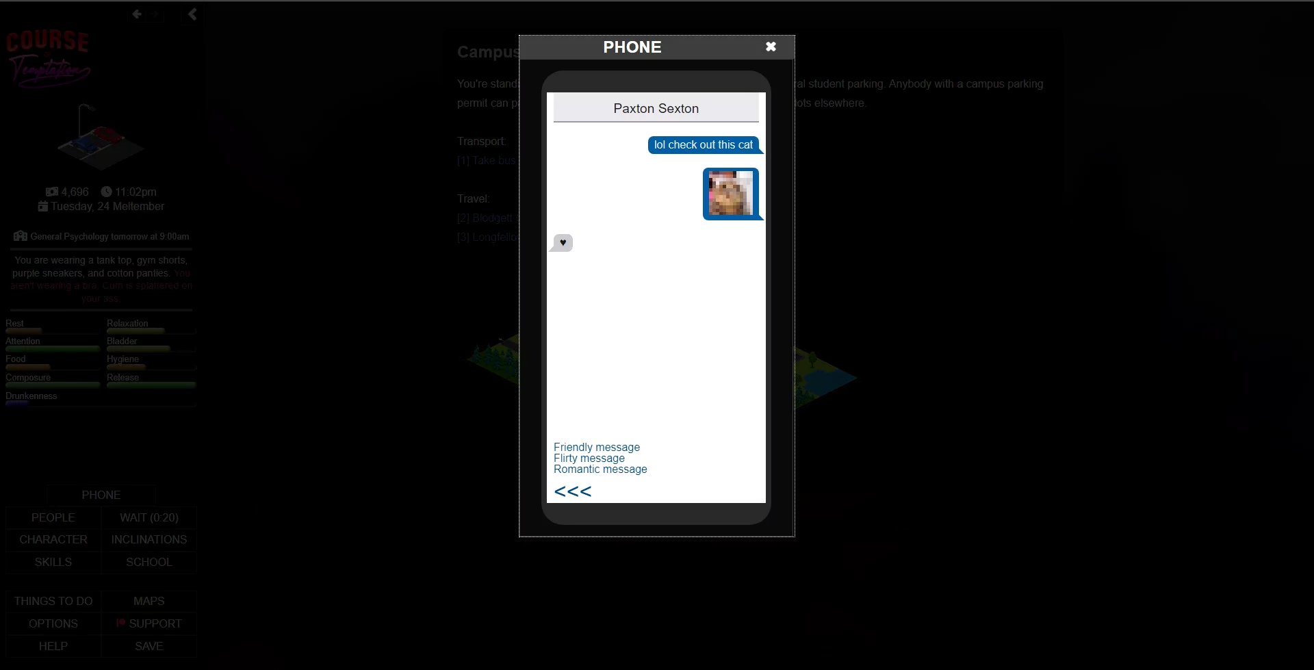Send a Flirty message
This screenshot has height=670, width=1314.
589,458
